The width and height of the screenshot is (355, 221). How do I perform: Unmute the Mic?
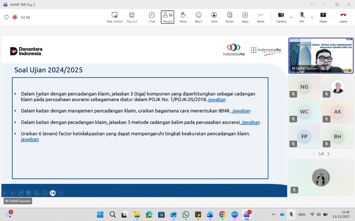click(x=302, y=17)
